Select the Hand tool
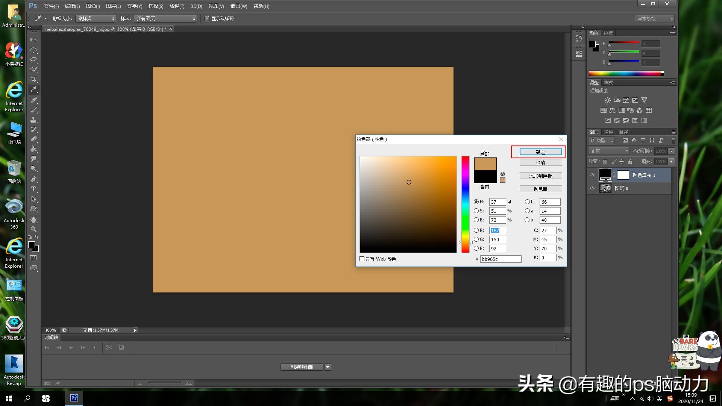Screen dimensions: 722x406 click(x=33, y=220)
